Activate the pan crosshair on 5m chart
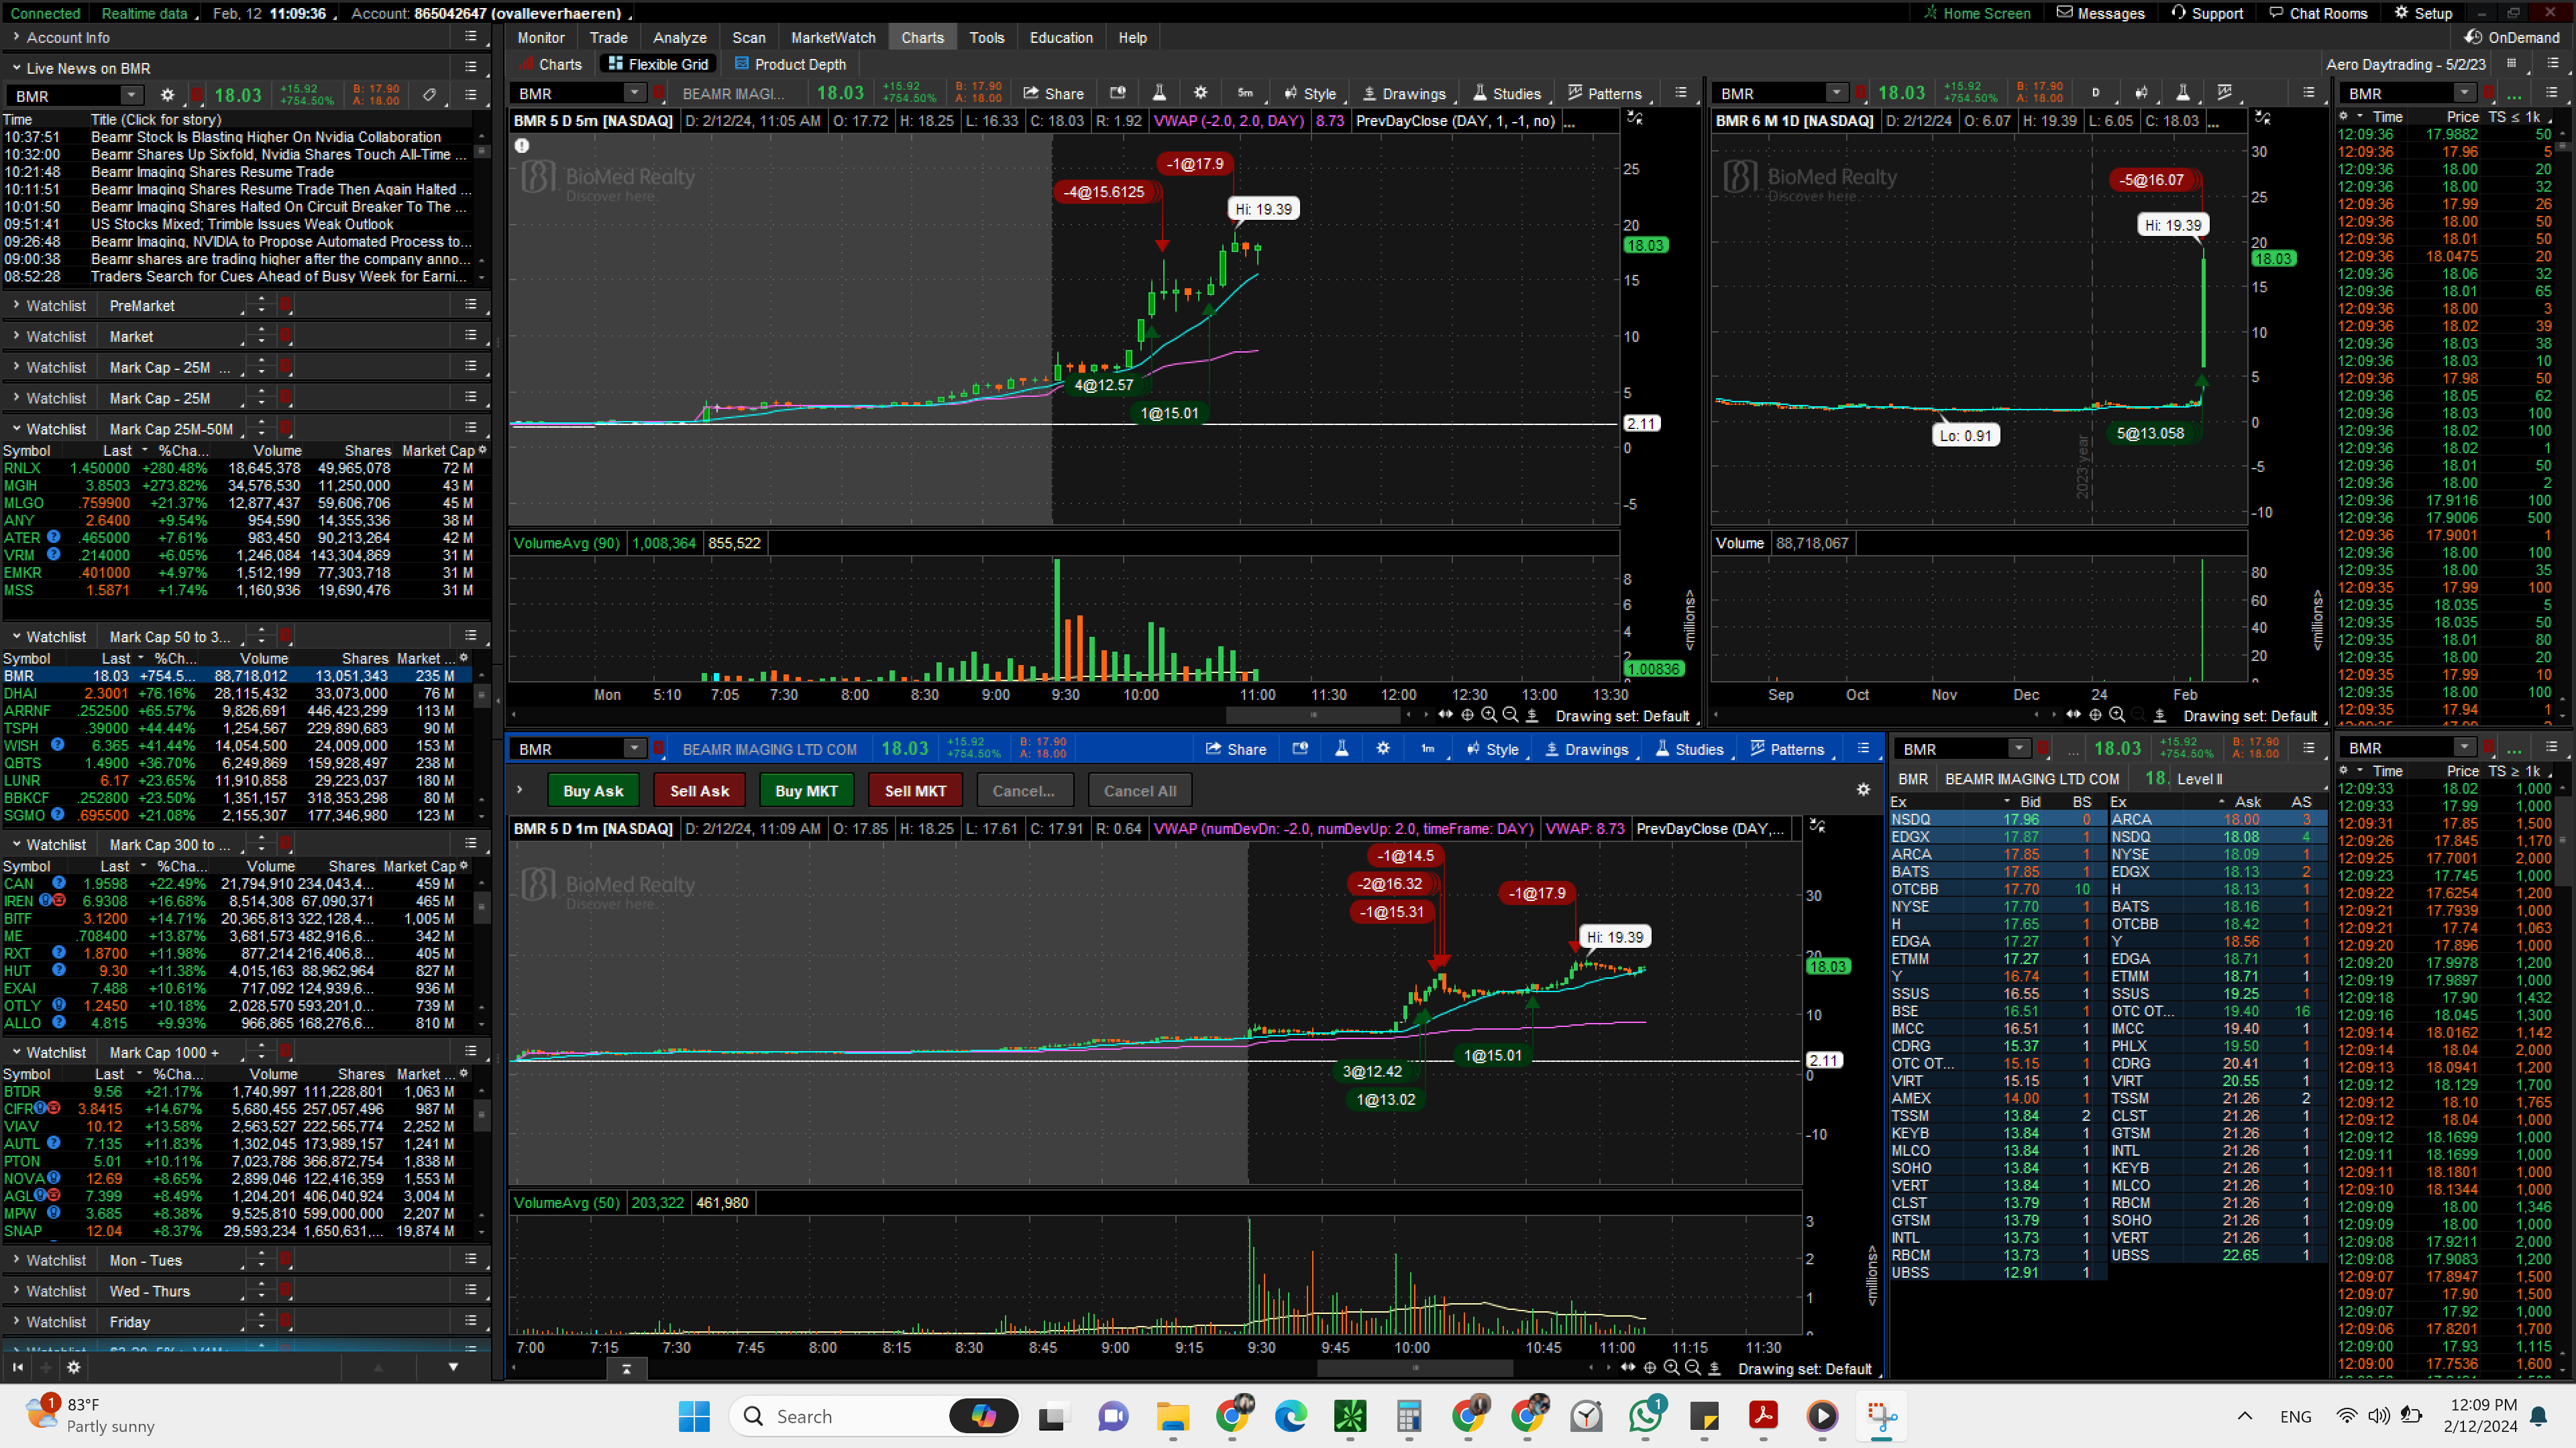 (x=1467, y=715)
